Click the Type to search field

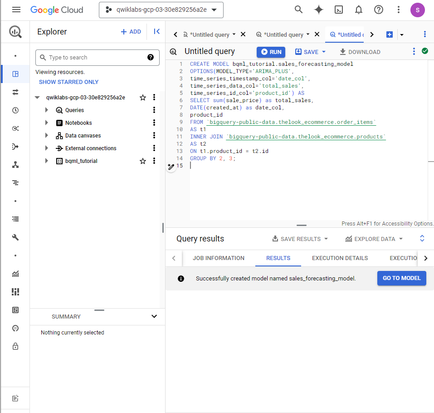pyautogui.click(x=98, y=58)
